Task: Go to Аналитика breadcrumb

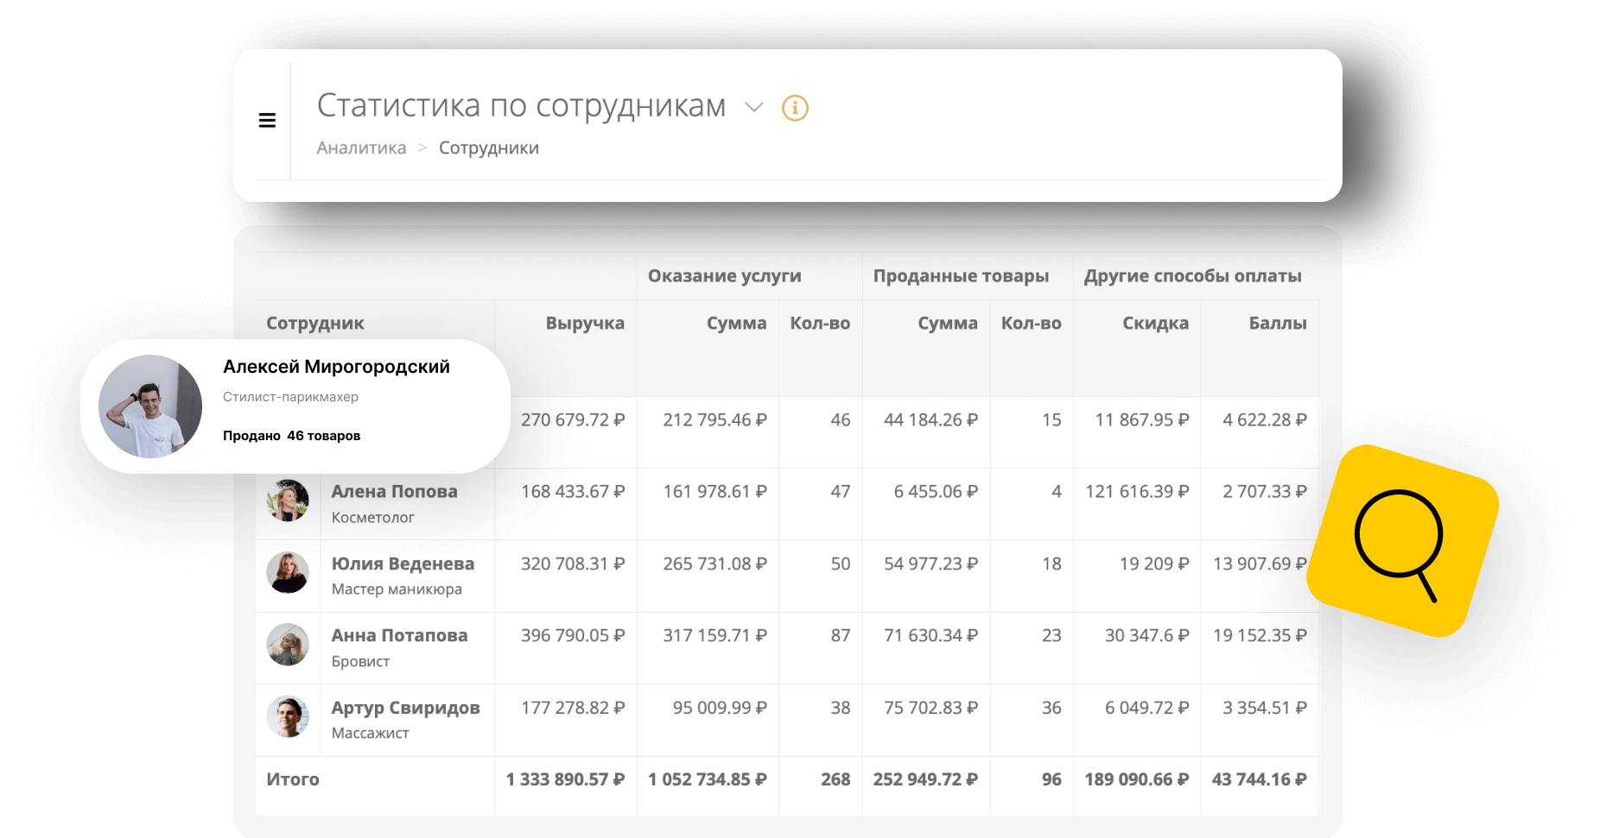Action: click(x=361, y=148)
